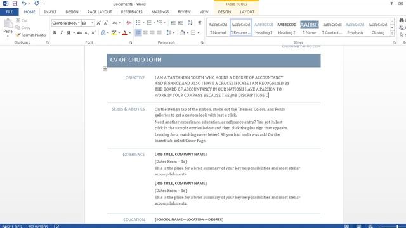
Task: Cut the selected text
Action: (22, 20)
